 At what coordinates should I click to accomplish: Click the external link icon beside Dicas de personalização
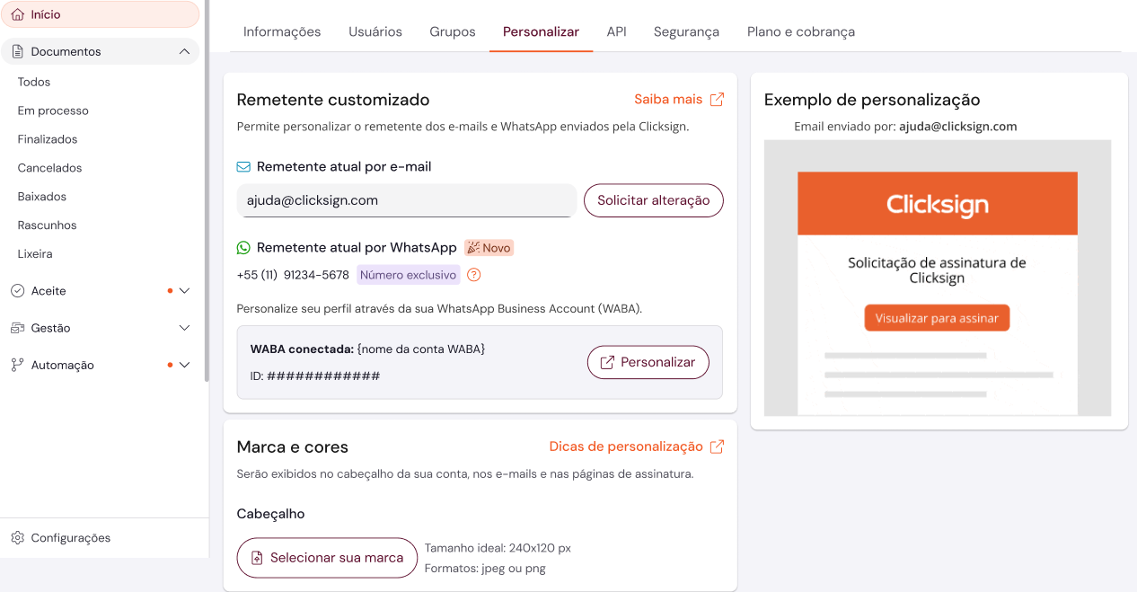click(717, 446)
